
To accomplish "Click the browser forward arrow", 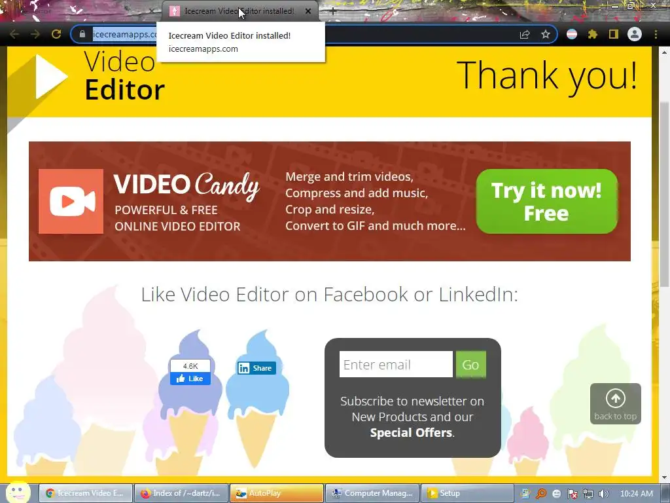I will click(35, 34).
